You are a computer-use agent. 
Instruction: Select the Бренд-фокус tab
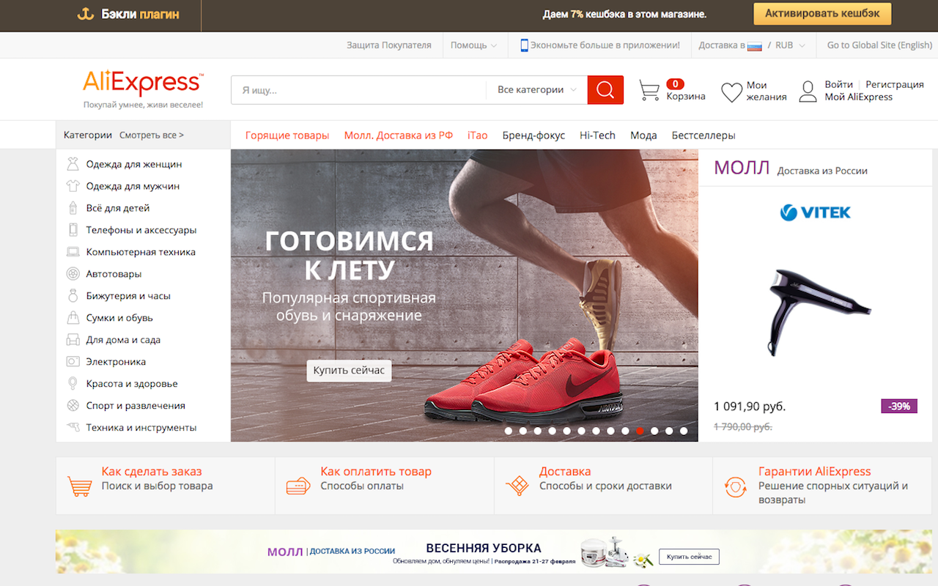coord(533,136)
